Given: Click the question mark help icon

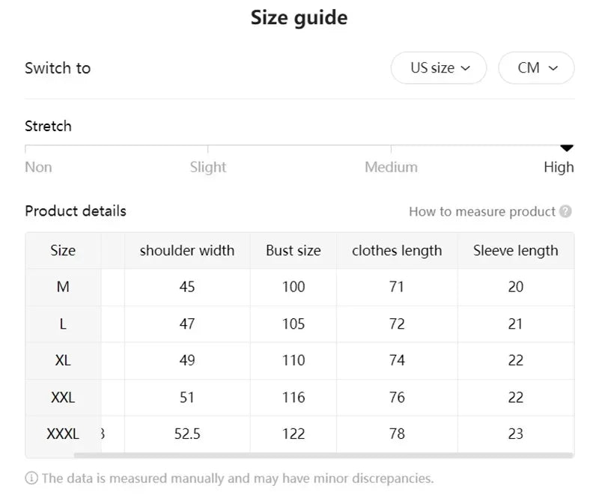Looking at the screenshot, I should [565, 212].
